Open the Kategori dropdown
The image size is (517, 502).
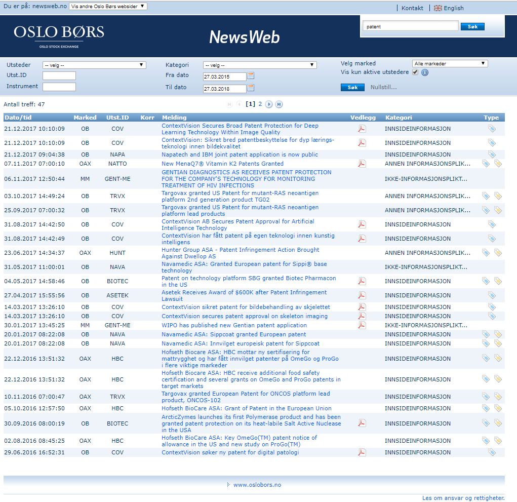260,65
